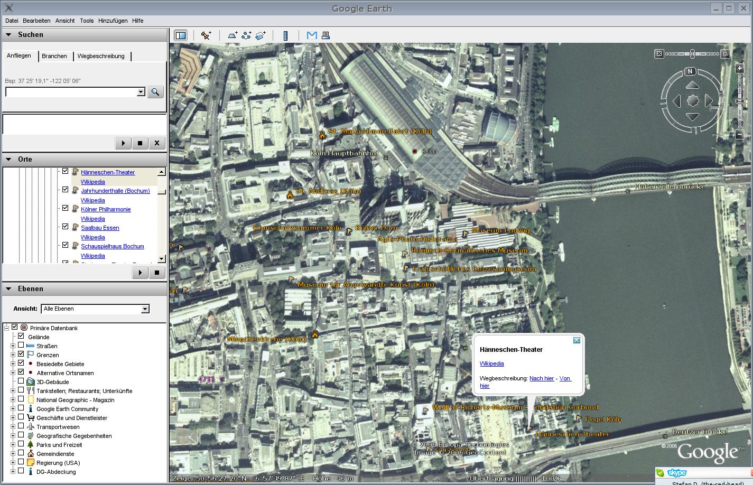Click the St. Andreas church placemark icon

tap(290, 195)
